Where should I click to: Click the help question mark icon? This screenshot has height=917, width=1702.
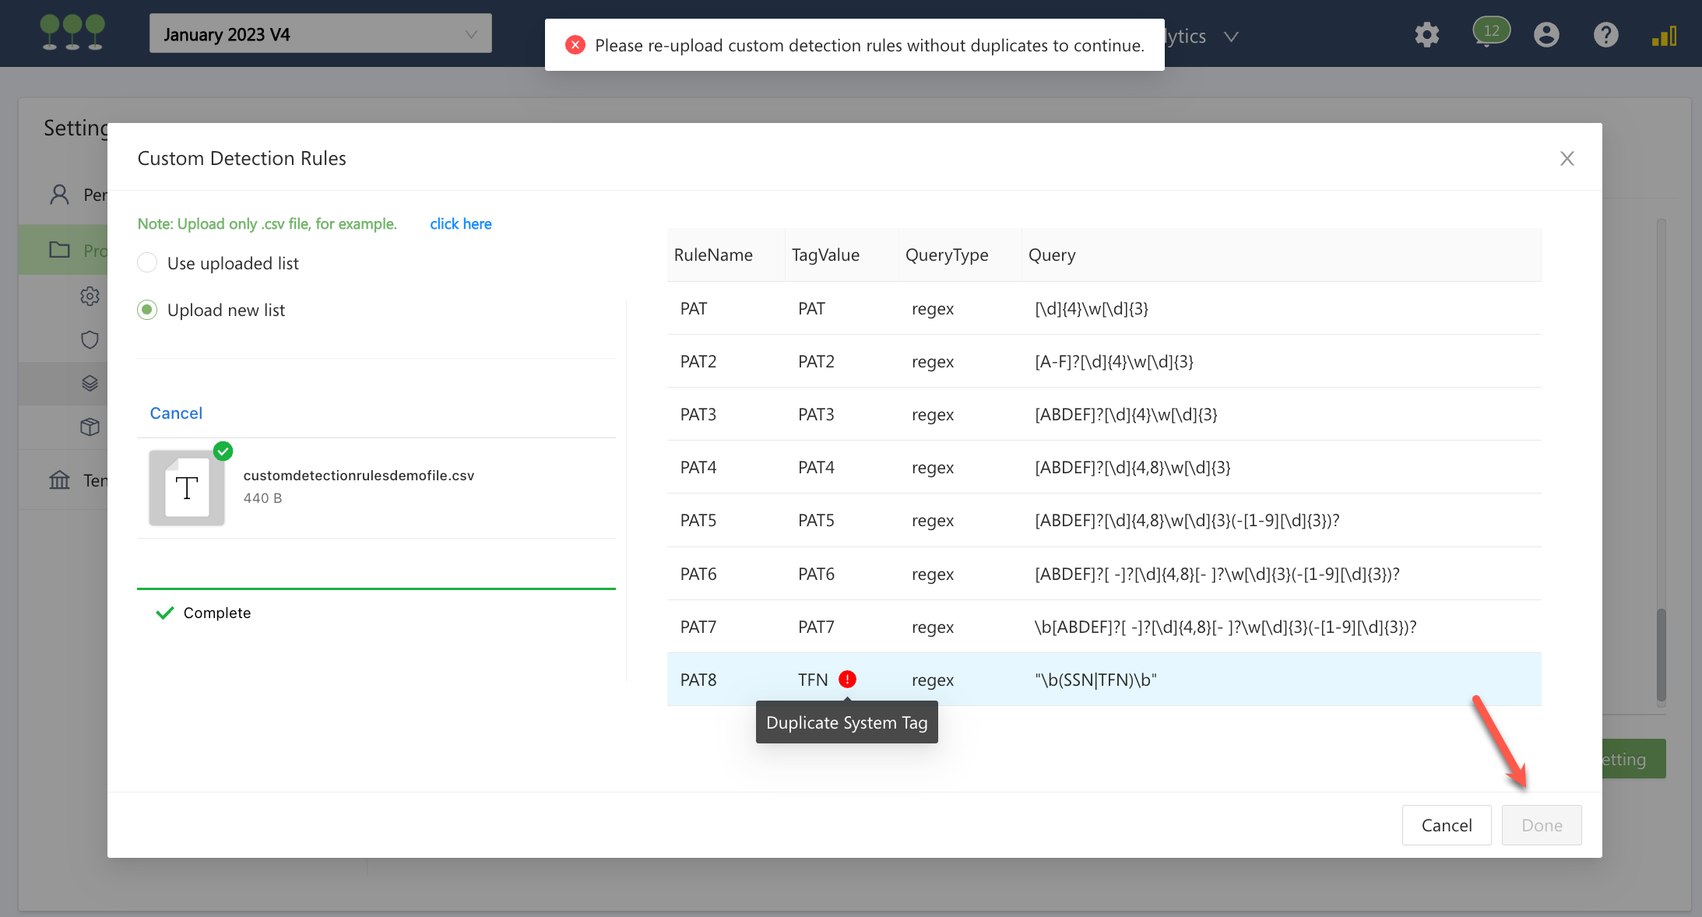[x=1605, y=35]
